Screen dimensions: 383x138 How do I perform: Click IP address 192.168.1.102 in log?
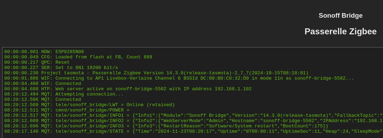click(x=233, y=89)
